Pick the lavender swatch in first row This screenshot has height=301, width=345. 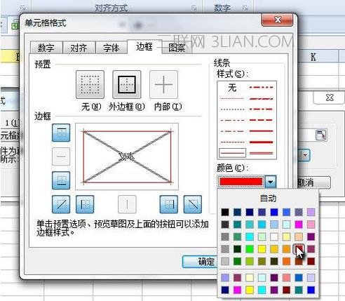click(311, 212)
